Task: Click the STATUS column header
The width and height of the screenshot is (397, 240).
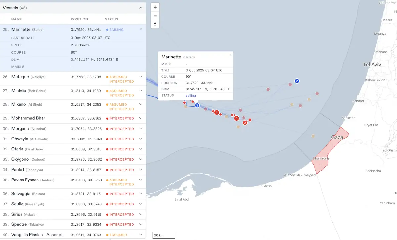Action: pyautogui.click(x=111, y=19)
